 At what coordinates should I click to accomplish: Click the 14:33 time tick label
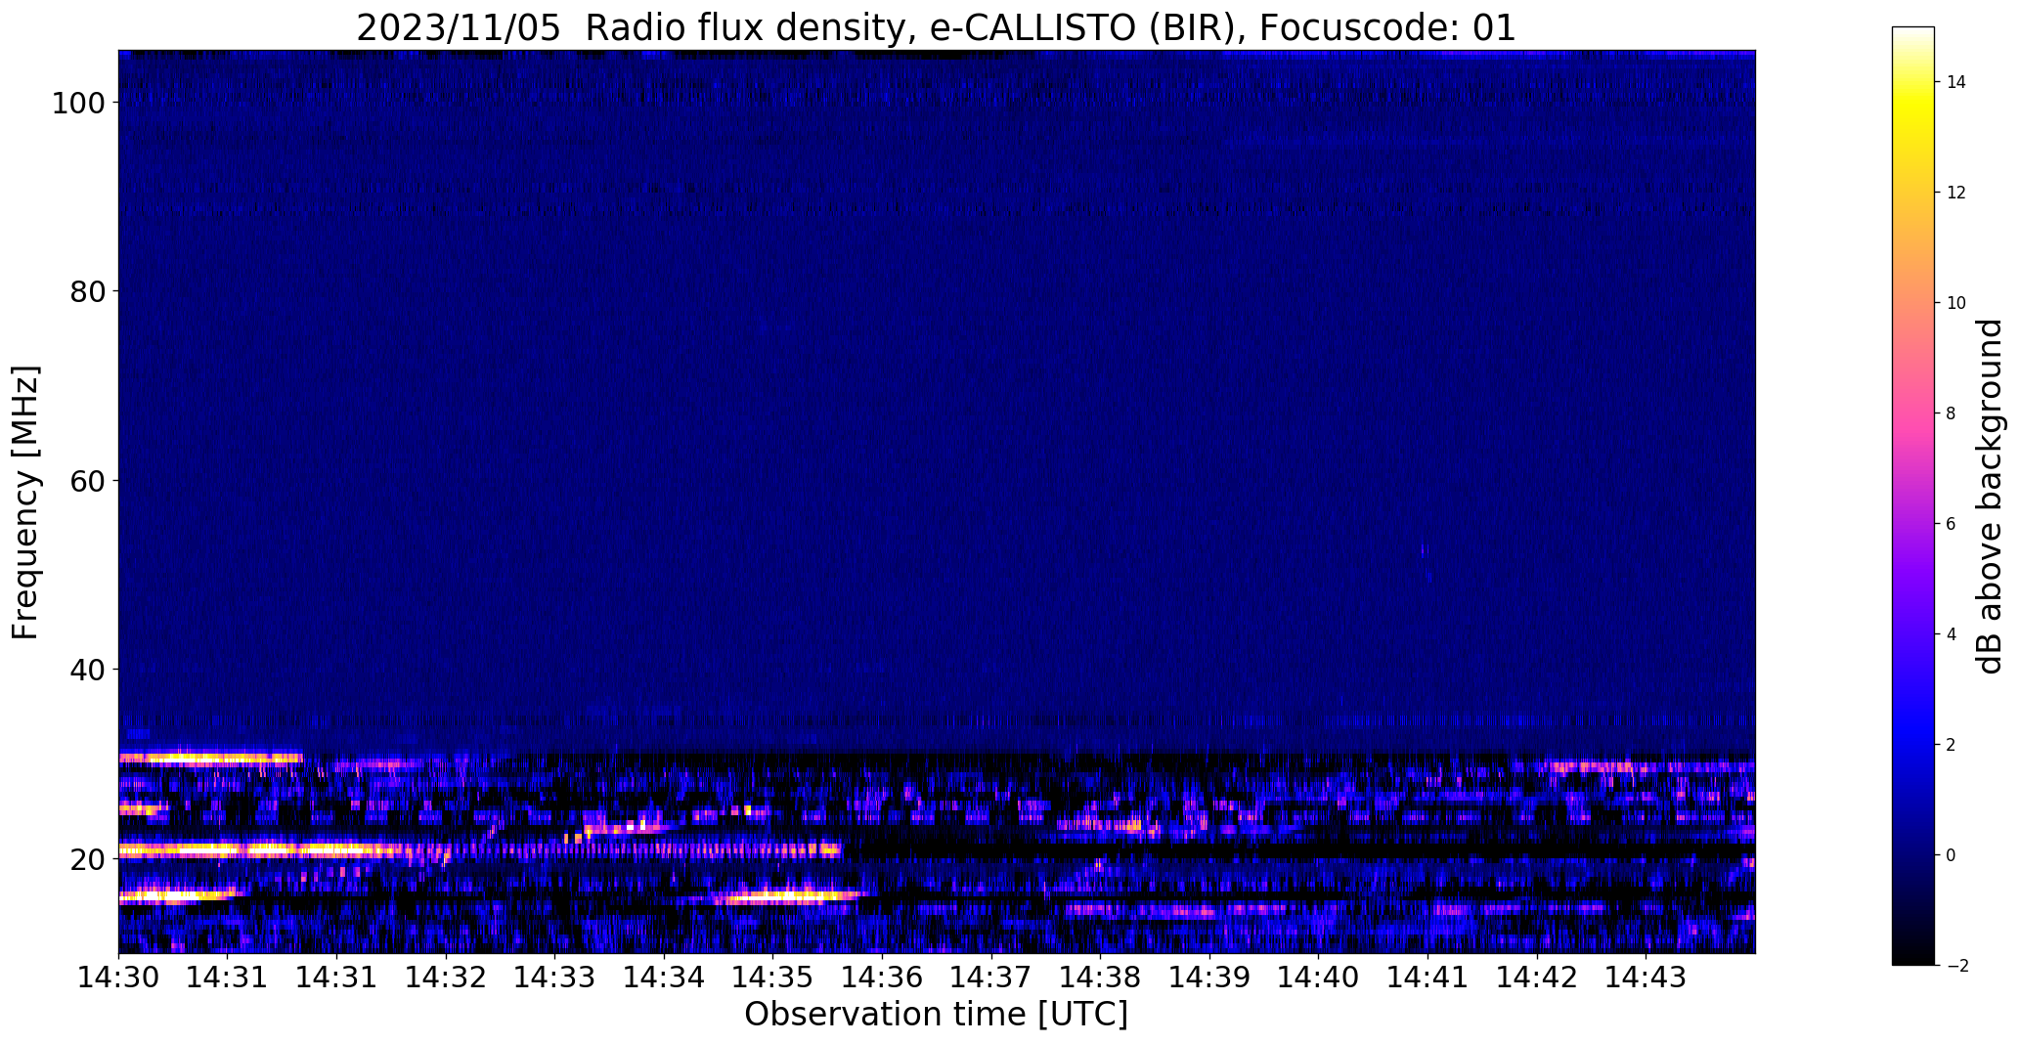pos(554,978)
